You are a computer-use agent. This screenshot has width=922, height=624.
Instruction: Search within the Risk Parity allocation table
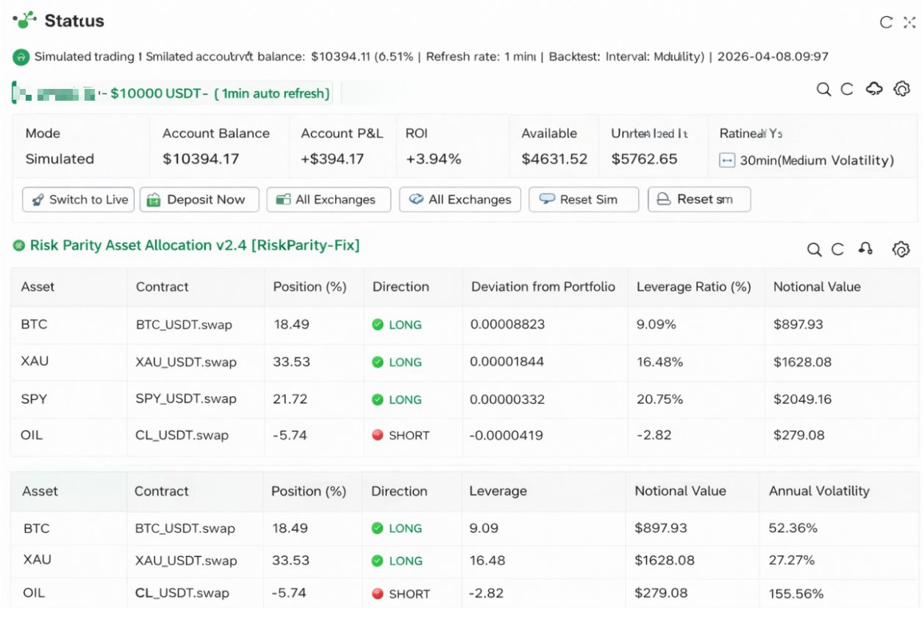[x=815, y=249]
